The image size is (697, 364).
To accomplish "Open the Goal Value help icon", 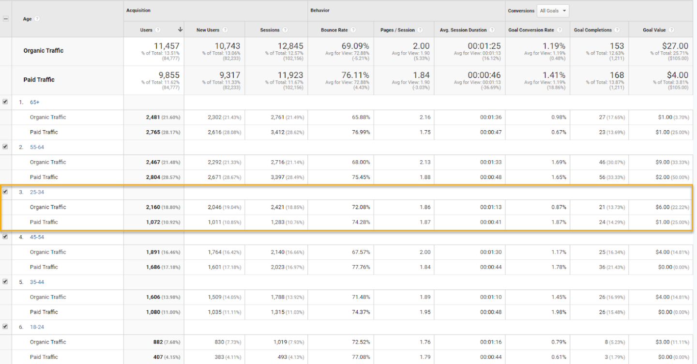I will click(671, 30).
